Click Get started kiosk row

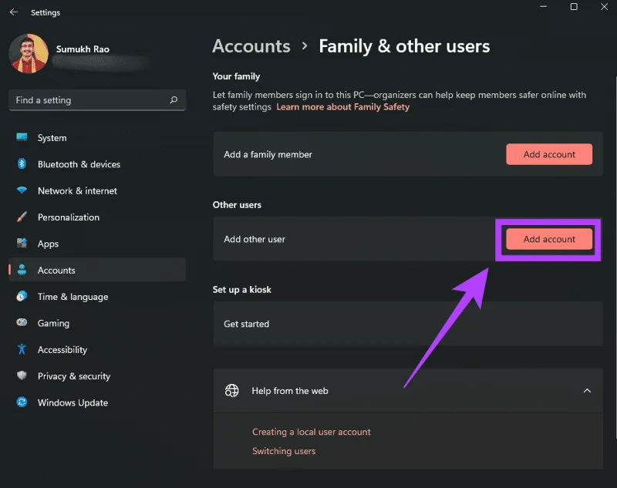[x=408, y=324]
